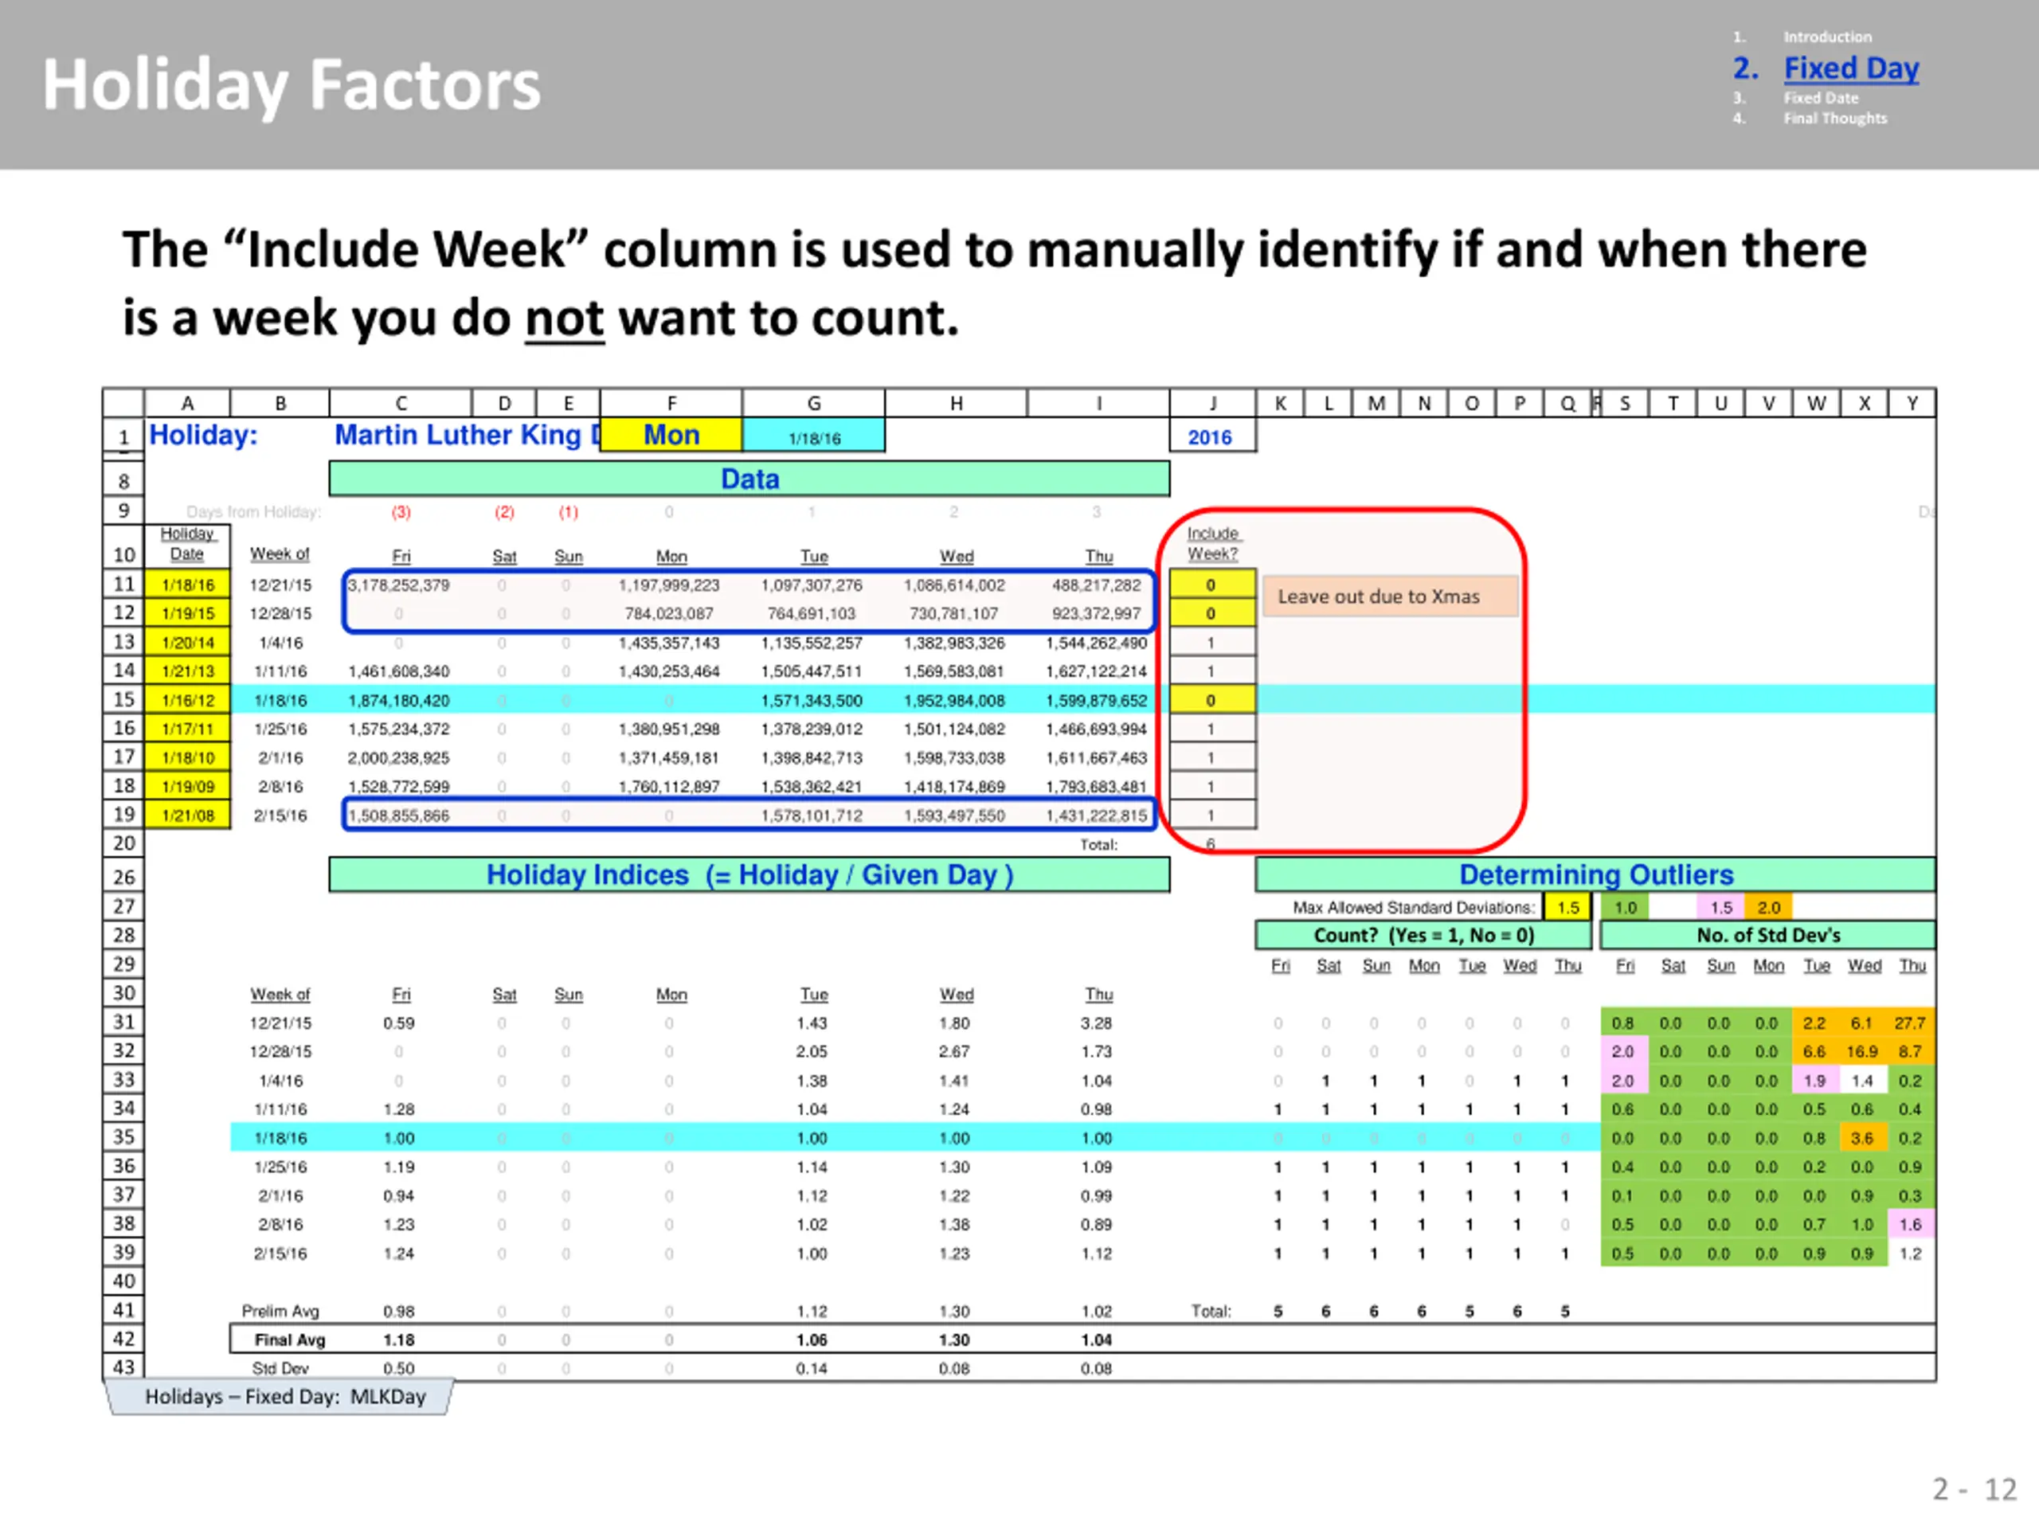The height and width of the screenshot is (1529, 2039).
Task: Click the cyan 1/18/16 date cell
Action: pos(814,437)
